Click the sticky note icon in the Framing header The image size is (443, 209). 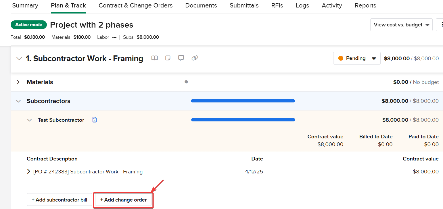click(168, 58)
